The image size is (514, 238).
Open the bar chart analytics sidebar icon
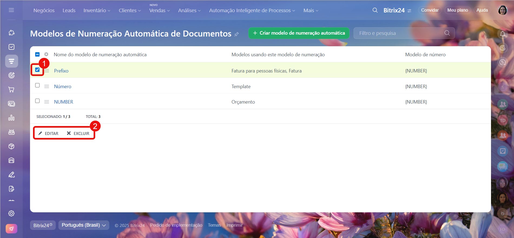[x=11, y=118]
